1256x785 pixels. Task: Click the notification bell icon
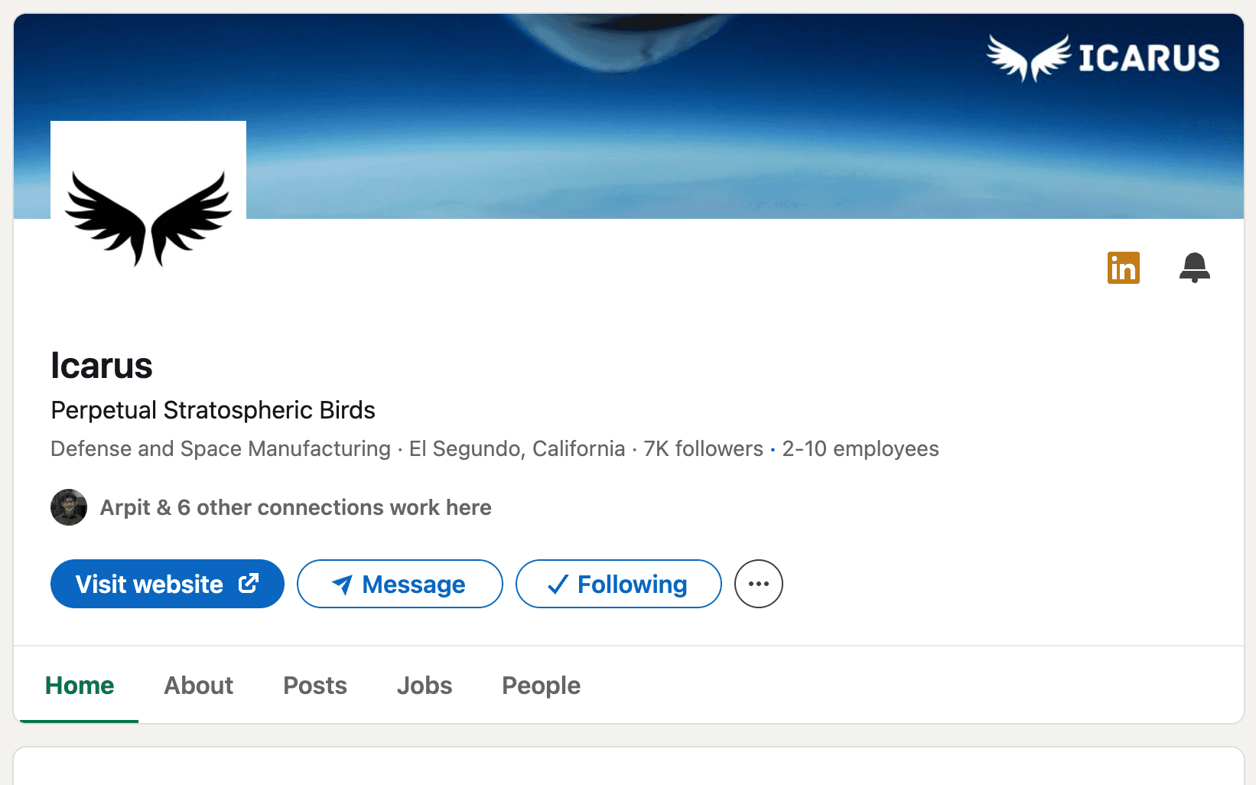pos(1194,268)
